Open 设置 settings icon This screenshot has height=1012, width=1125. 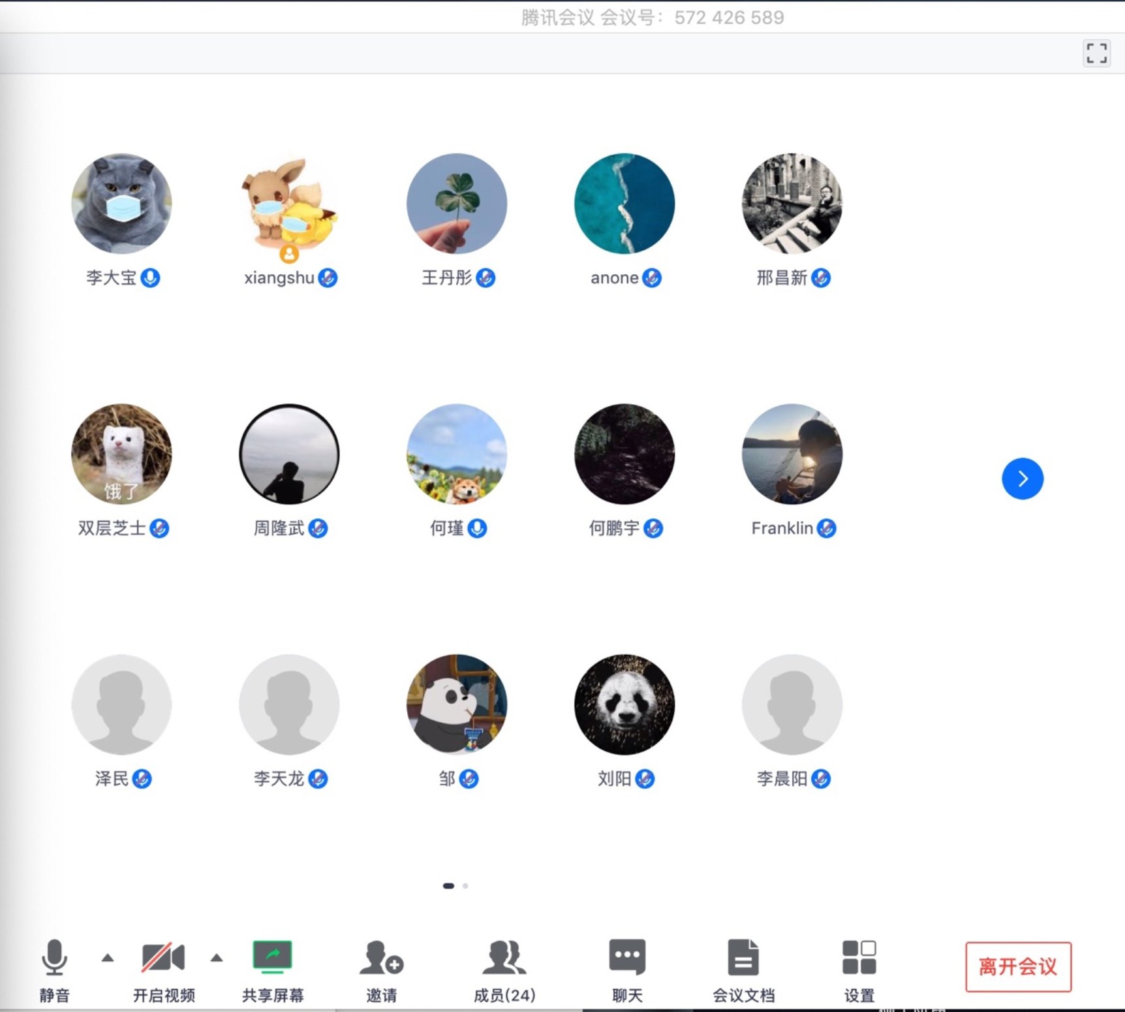[x=859, y=958]
